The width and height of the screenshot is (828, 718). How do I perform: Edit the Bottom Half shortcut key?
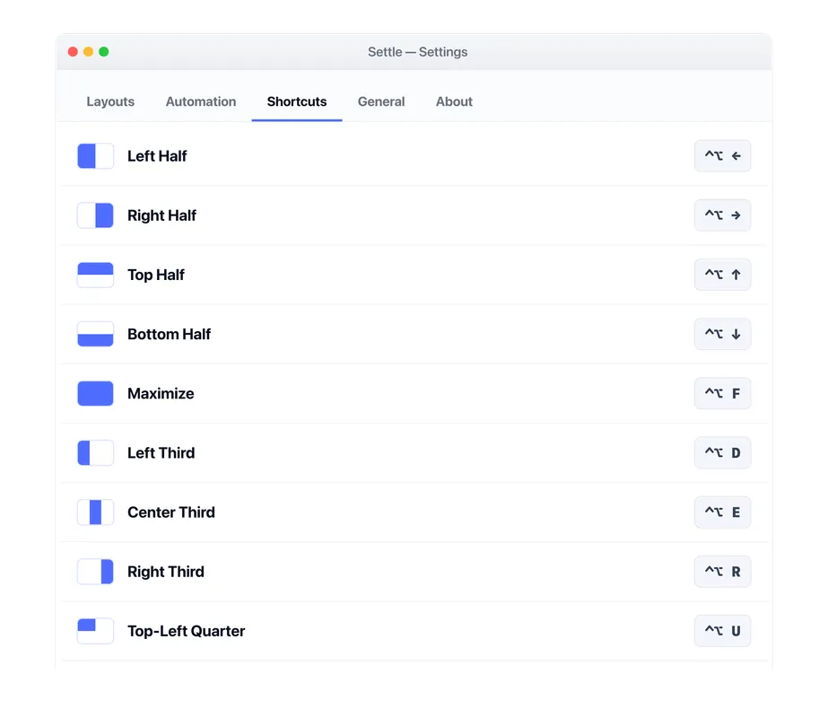(x=722, y=334)
